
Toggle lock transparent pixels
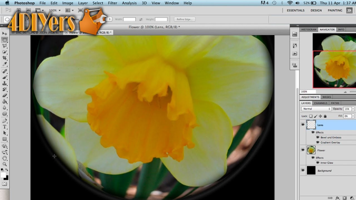[311, 116]
